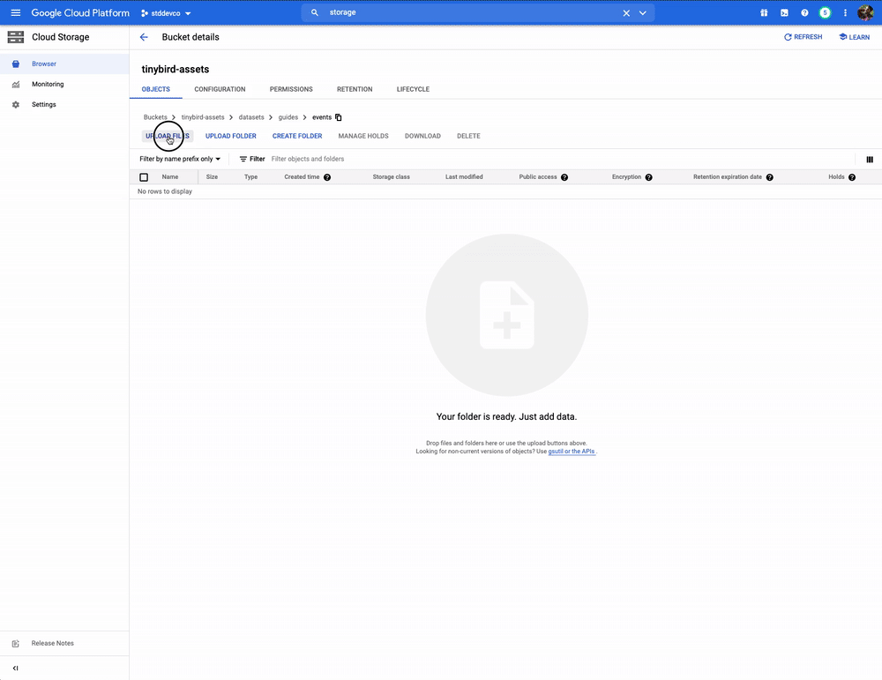Viewport: 882px width, 680px height.
Task: Click the Google Cloud Platform logo
Action: coord(80,13)
